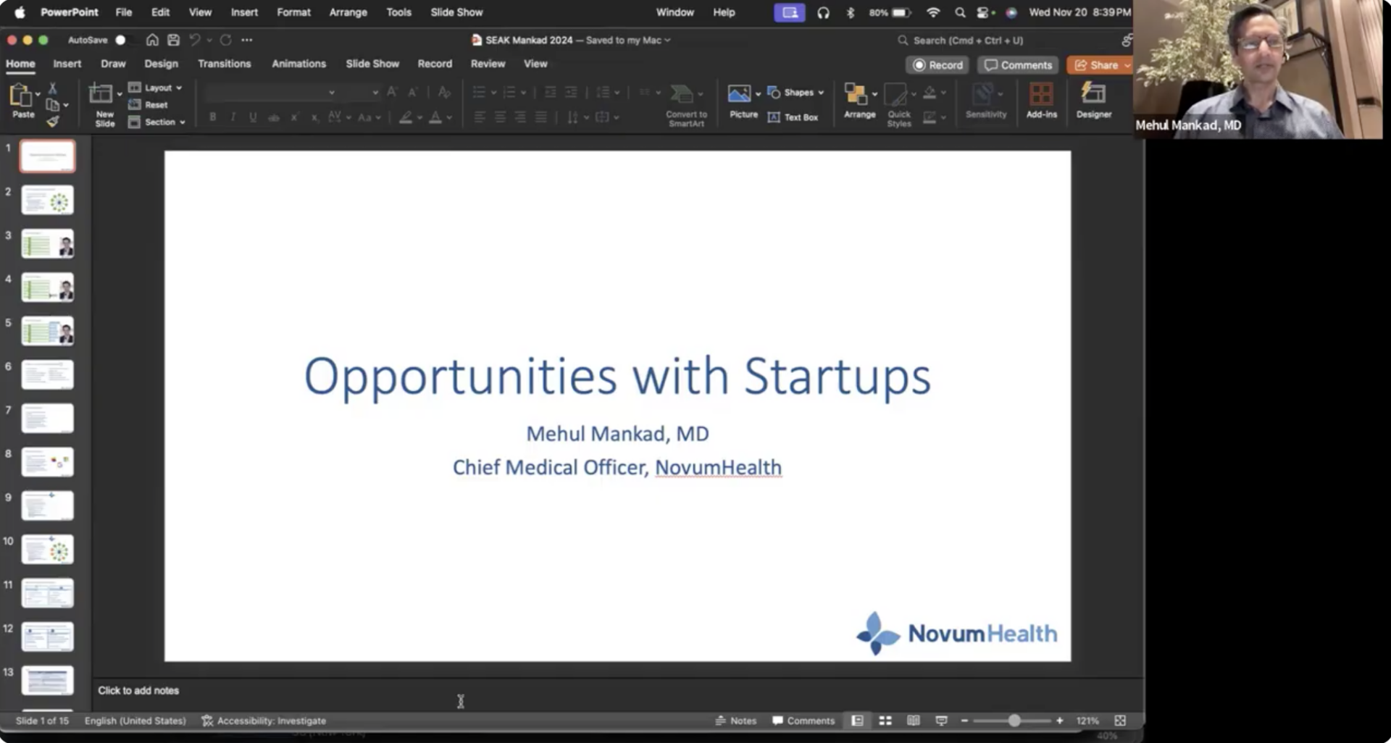This screenshot has height=743, width=1391.
Task: Click the Record button
Action: pos(937,65)
